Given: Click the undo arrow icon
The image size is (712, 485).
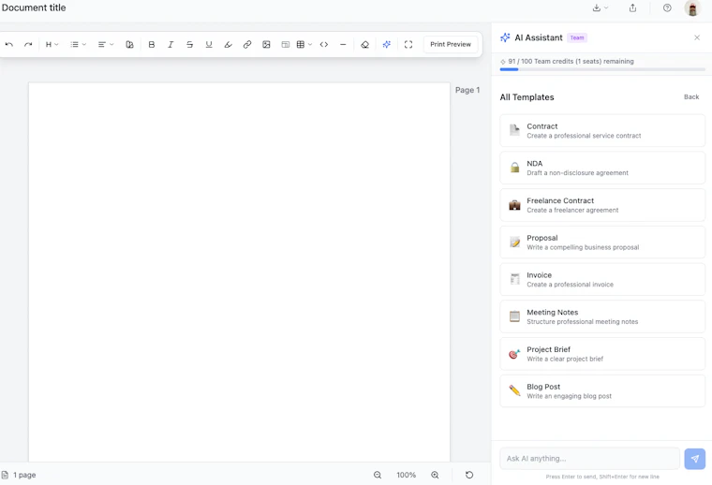Looking at the screenshot, I should tap(9, 44).
